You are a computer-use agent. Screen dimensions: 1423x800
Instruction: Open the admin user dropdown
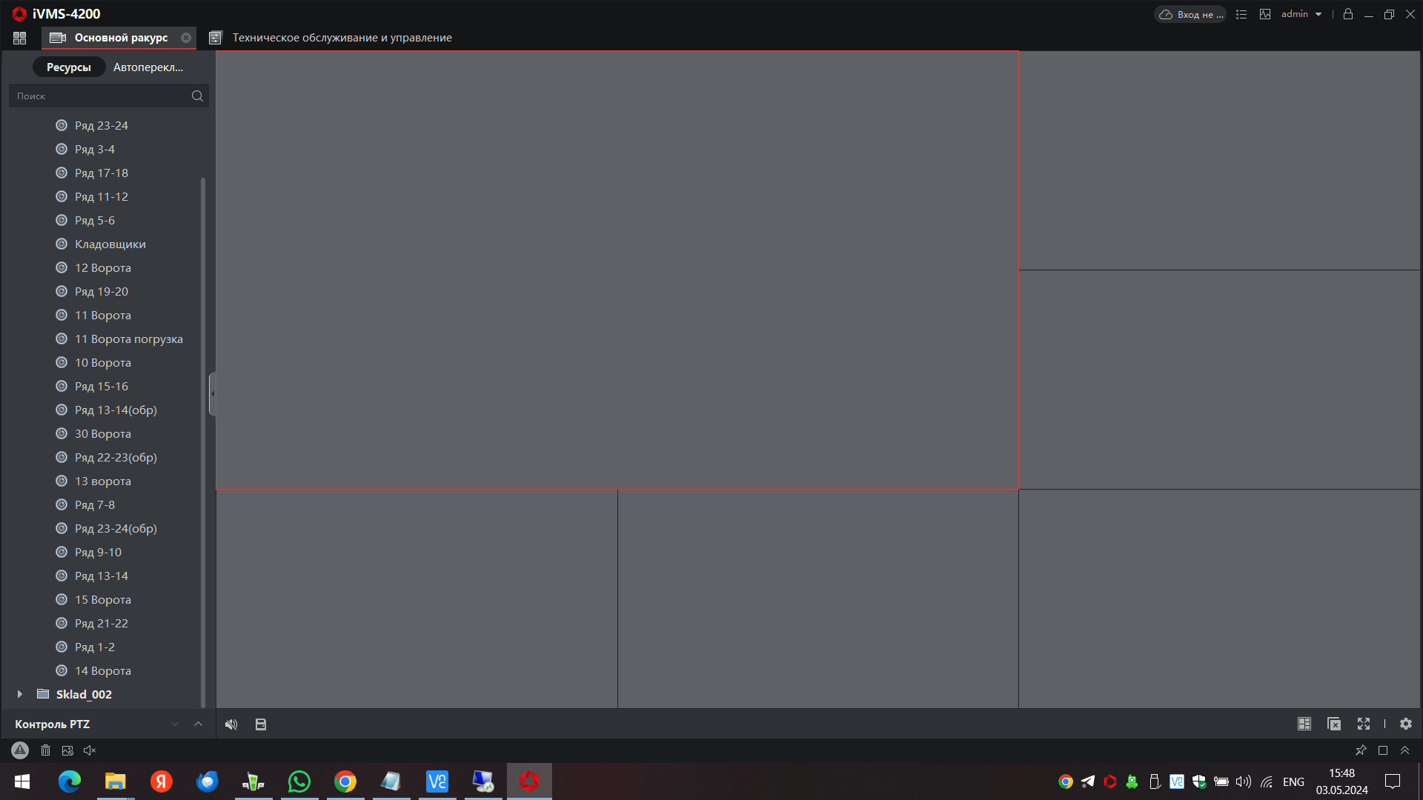pyautogui.click(x=1301, y=14)
